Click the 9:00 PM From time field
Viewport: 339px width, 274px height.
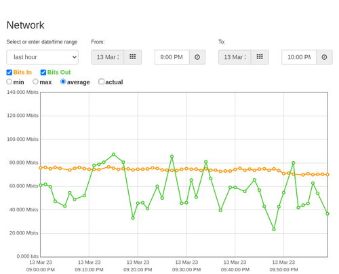(172, 57)
